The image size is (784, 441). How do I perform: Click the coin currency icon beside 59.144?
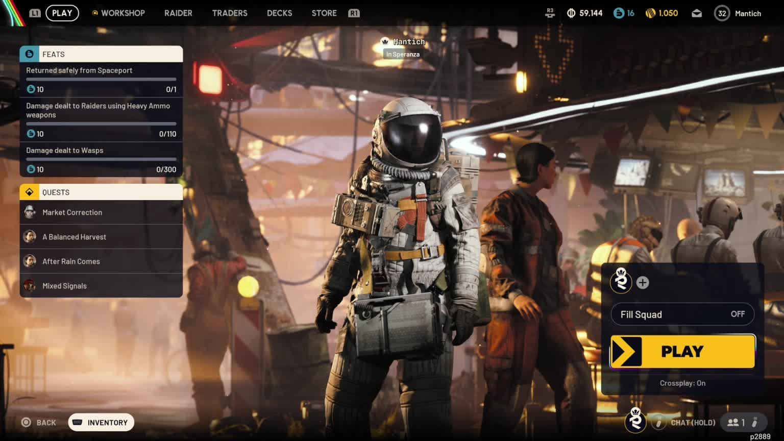click(571, 13)
